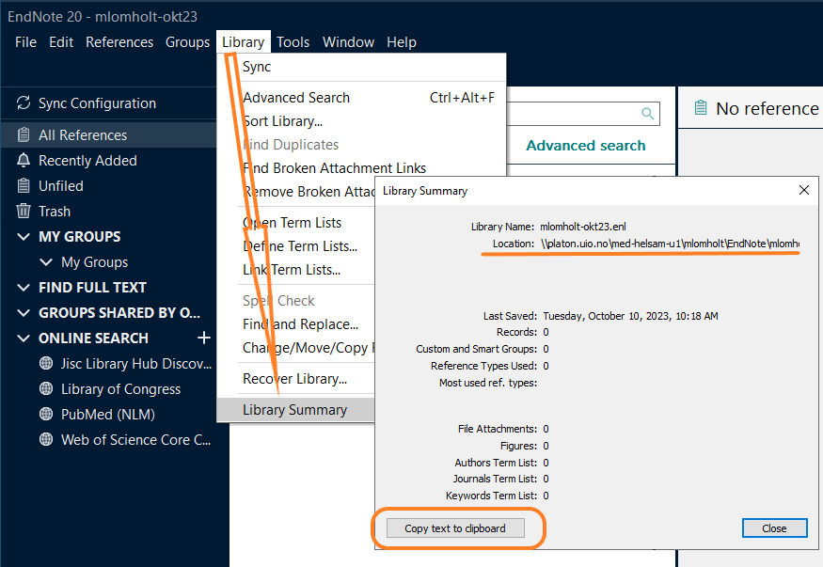
Task: Choose Advanced Search menu entry
Action: [x=361, y=98]
